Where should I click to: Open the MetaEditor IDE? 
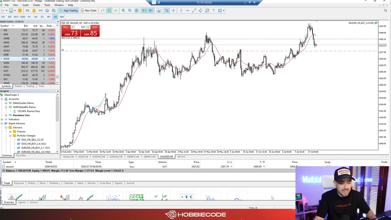tap(28, 10)
